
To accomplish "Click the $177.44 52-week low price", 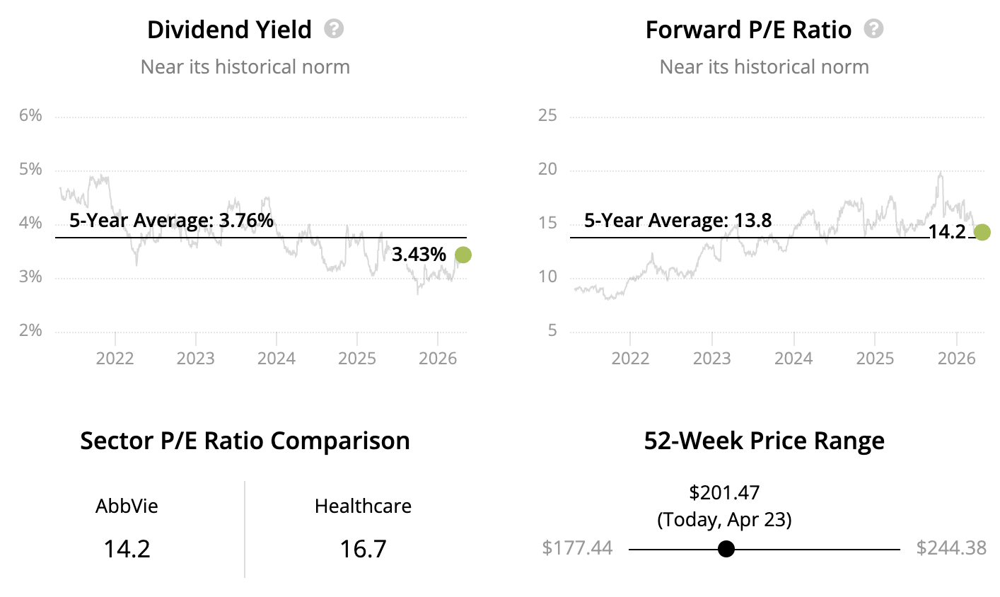I will (x=577, y=548).
